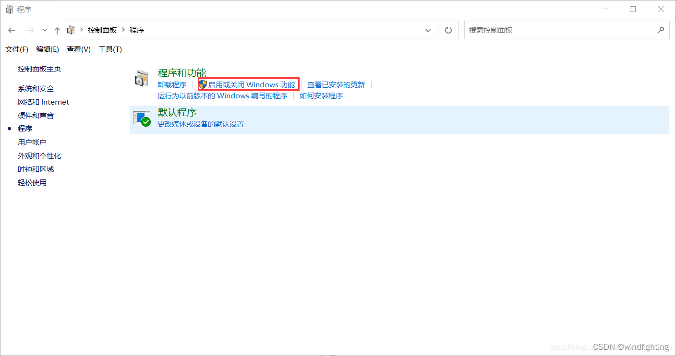This screenshot has width=676, height=356.
Task: Refresh the Control Panel view
Action: click(x=448, y=30)
